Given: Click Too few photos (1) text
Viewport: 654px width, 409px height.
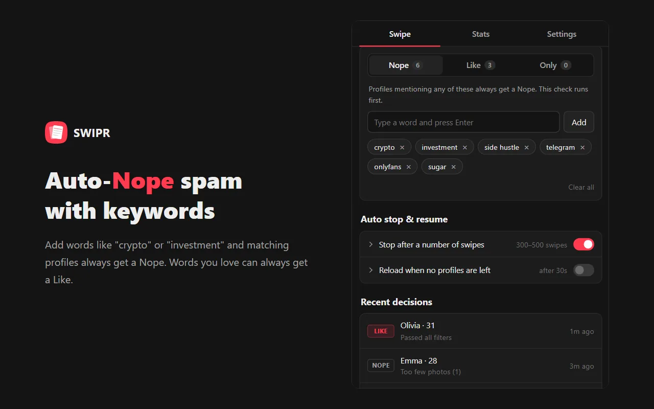Looking at the screenshot, I should 431,372.
